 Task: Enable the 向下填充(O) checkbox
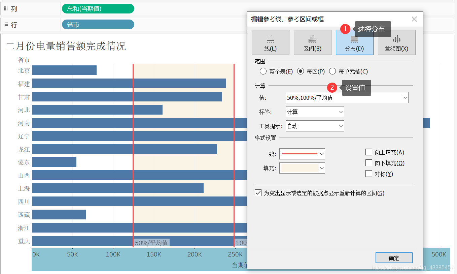pyautogui.click(x=369, y=163)
